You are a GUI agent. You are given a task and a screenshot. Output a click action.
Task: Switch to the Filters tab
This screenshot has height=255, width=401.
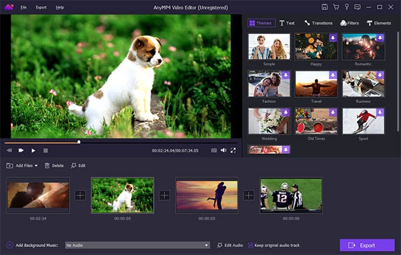click(350, 23)
